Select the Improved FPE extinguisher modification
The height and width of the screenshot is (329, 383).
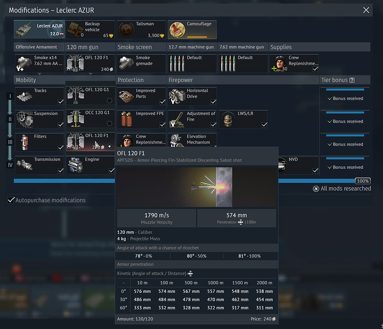[x=141, y=119]
